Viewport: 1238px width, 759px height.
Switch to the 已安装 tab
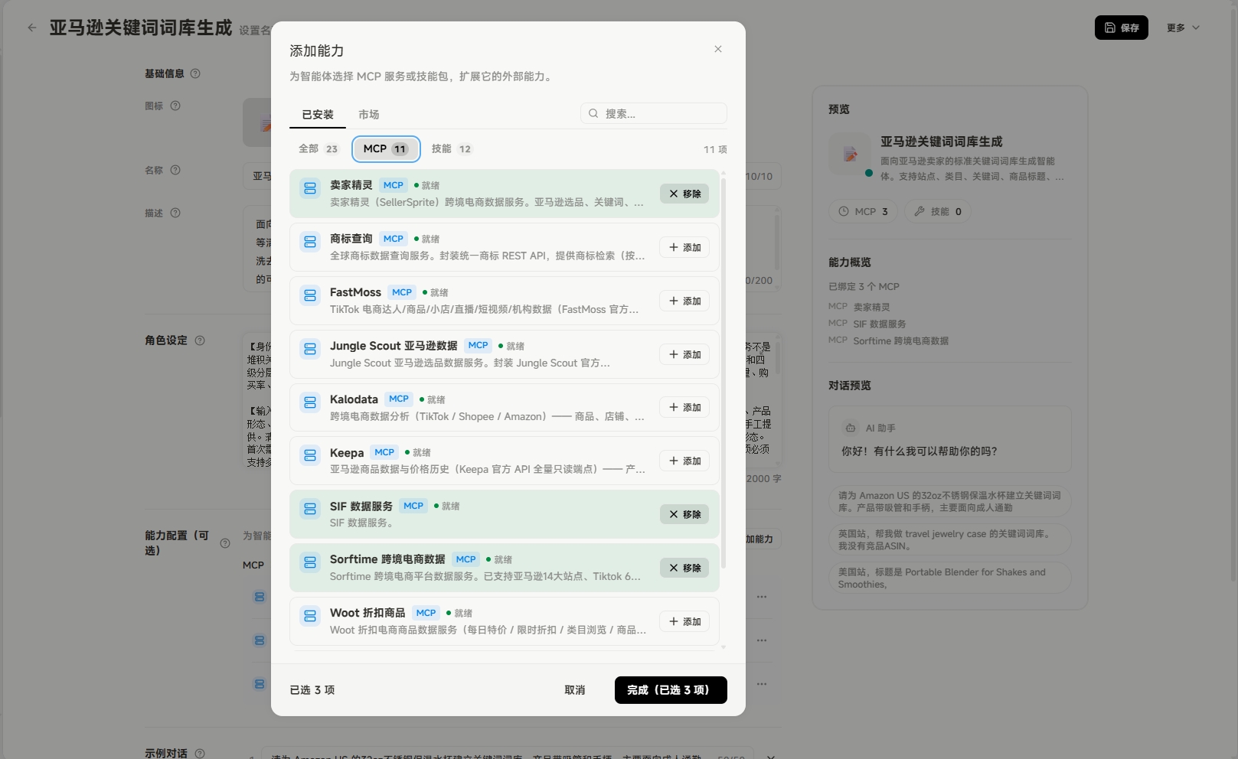[318, 115]
